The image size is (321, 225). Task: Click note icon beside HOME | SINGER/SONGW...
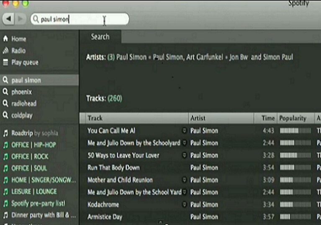(x=5, y=180)
